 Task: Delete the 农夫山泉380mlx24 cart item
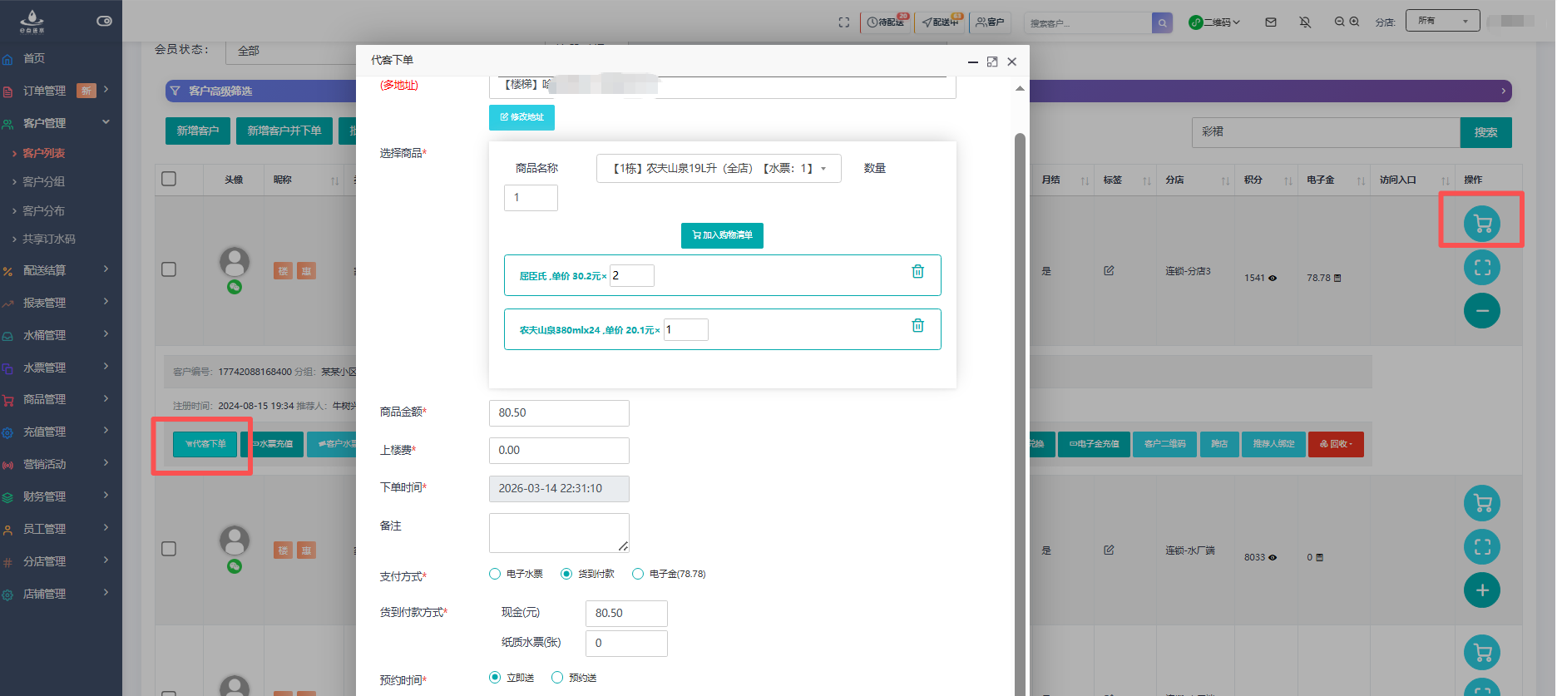tap(917, 326)
